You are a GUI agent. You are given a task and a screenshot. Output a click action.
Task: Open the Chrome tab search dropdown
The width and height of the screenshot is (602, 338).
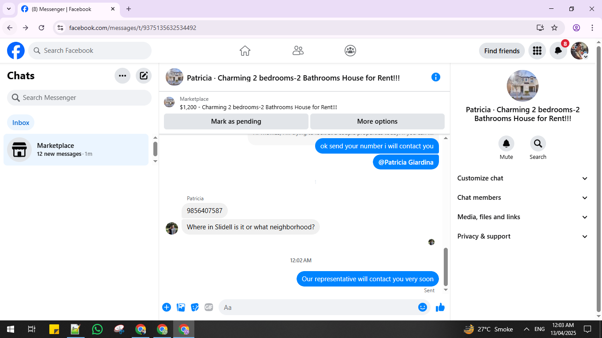click(9, 9)
